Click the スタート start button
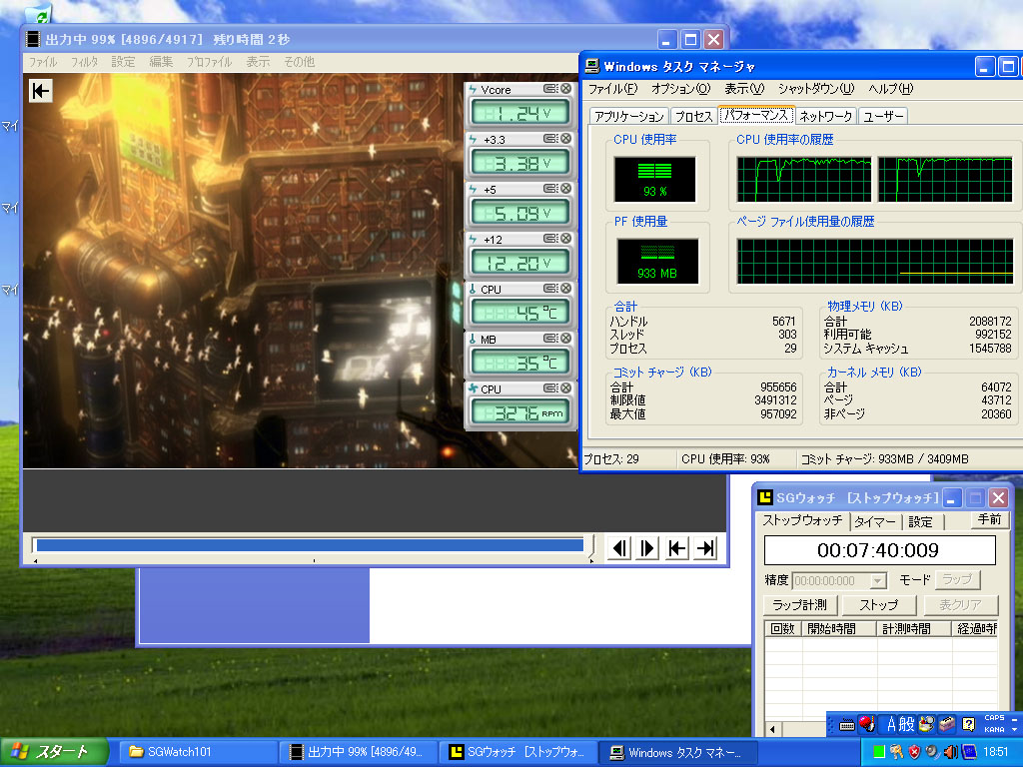The width and height of the screenshot is (1023, 767). 54,752
